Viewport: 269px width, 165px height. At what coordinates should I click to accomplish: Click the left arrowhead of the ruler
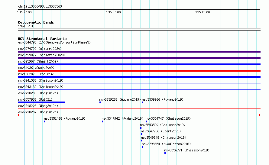click(x=19, y=9)
